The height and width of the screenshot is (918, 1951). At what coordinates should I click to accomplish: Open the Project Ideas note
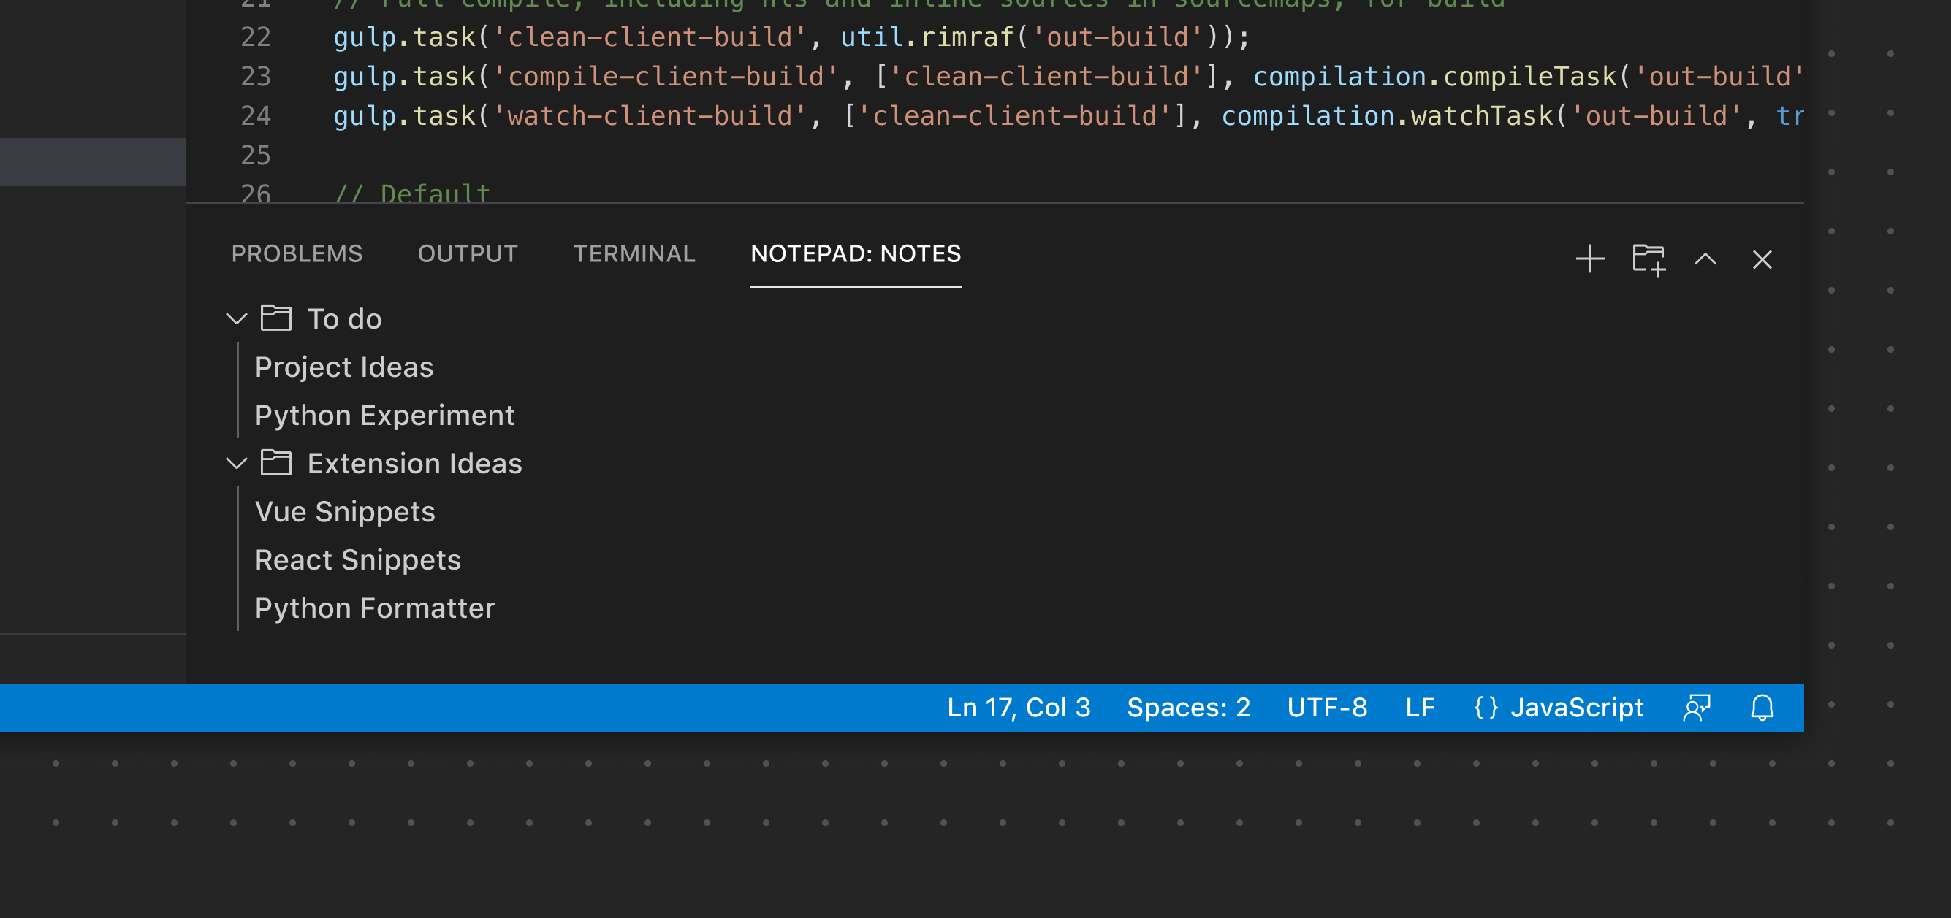click(x=344, y=367)
